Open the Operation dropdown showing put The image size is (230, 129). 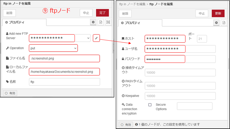[x=54, y=48]
